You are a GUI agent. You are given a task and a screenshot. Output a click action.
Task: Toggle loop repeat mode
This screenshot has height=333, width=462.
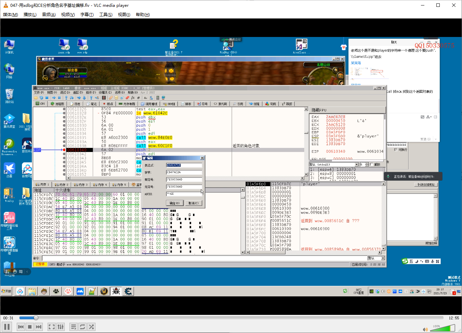pyautogui.click(x=82, y=327)
